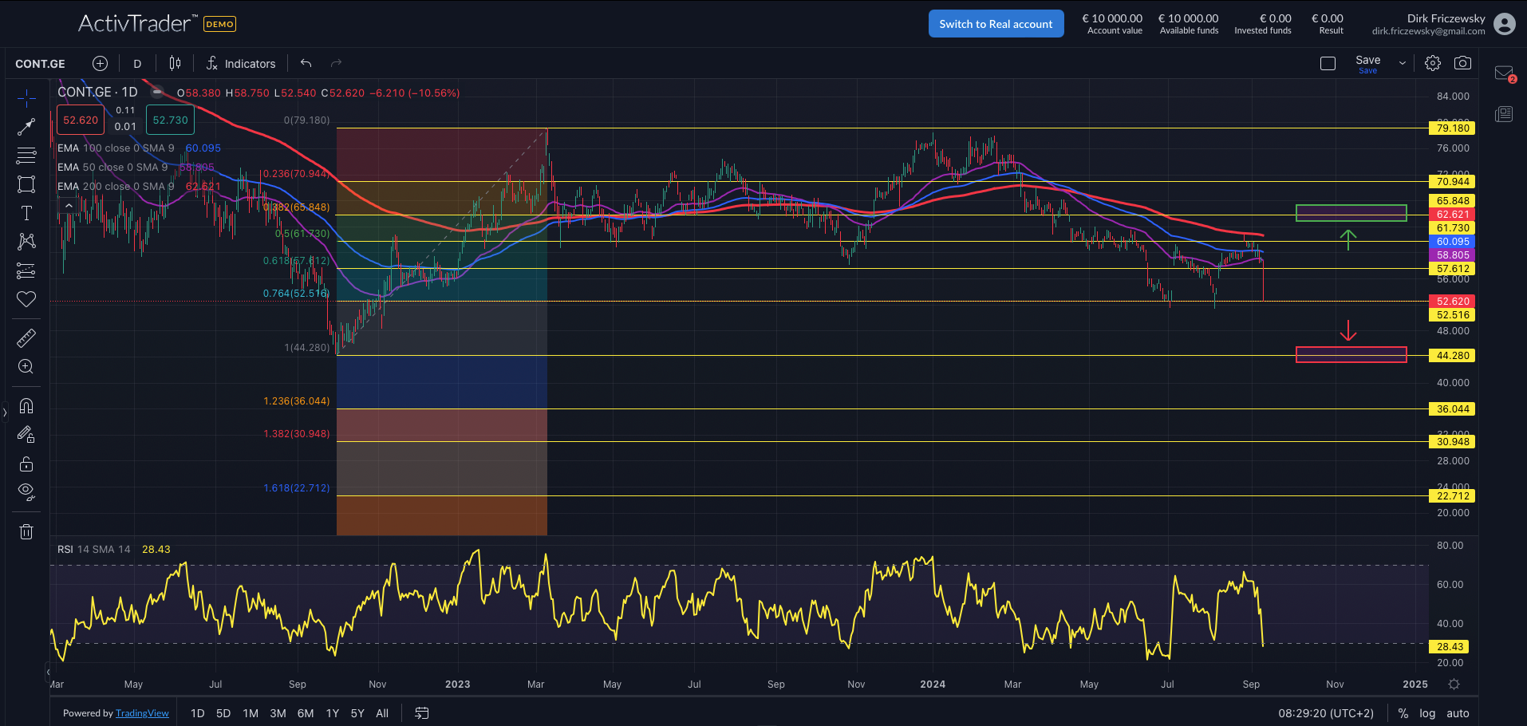Pick the ruler measure tool
The height and width of the screenshot is (726, 1527).
tap(26, 338)
